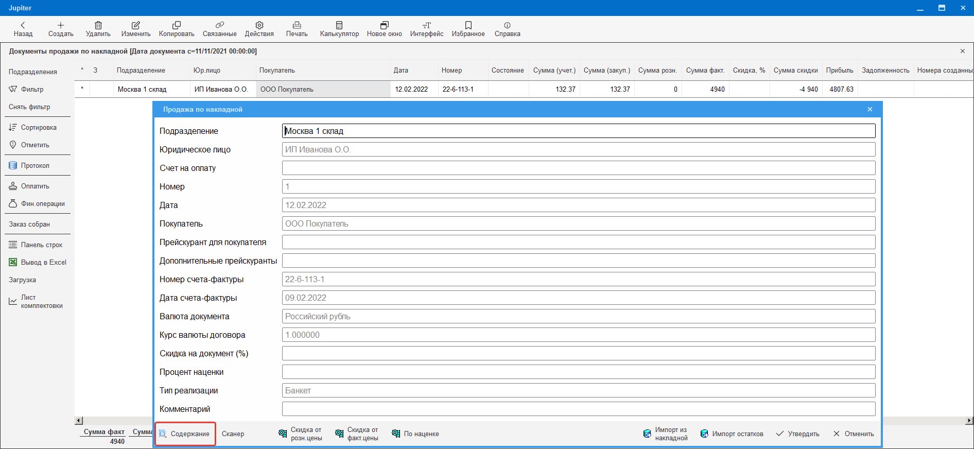
Task: Click the Изменить edit icon
Action: pyautogui.click(x=136, y=29)
